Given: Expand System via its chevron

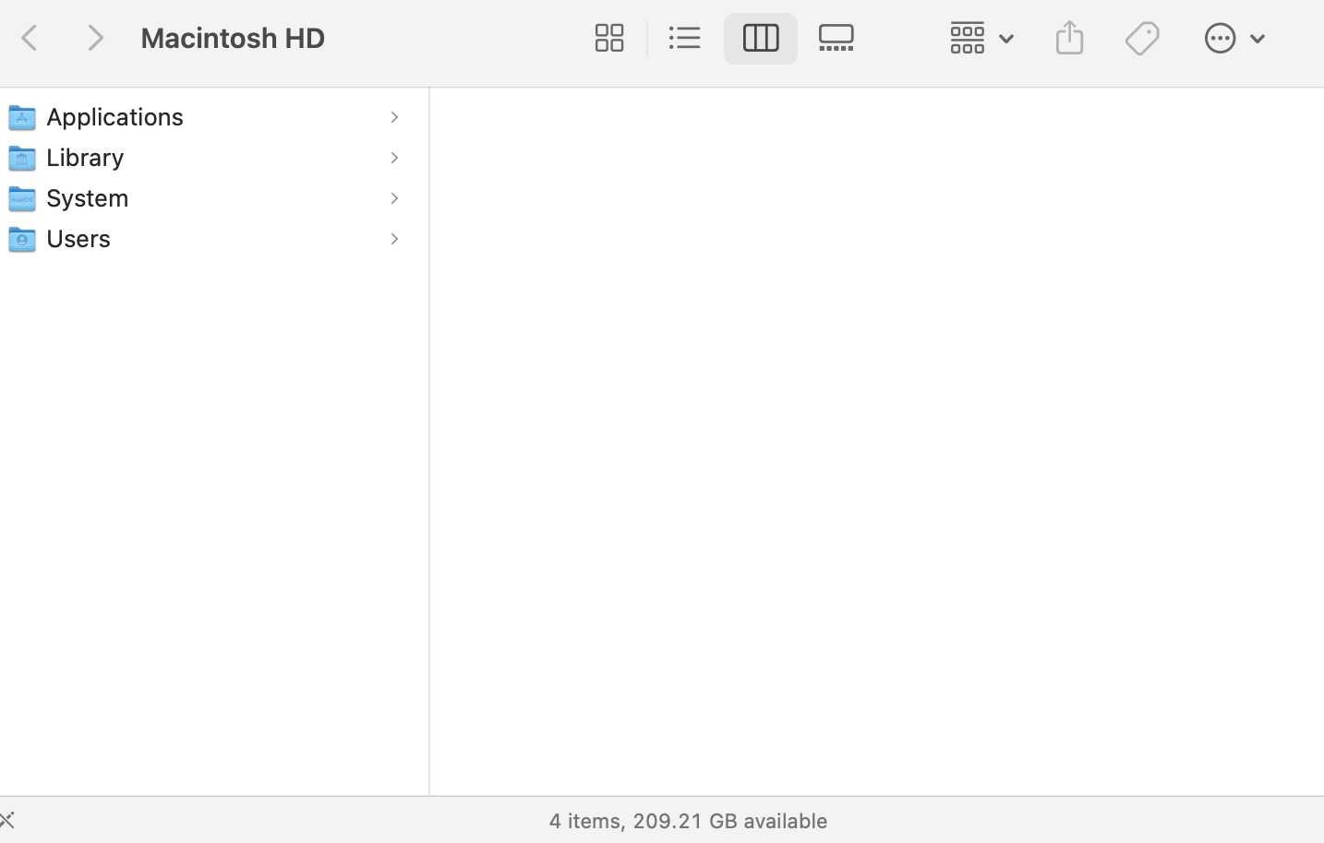Looking at the screenshot, I should [394, 198].
